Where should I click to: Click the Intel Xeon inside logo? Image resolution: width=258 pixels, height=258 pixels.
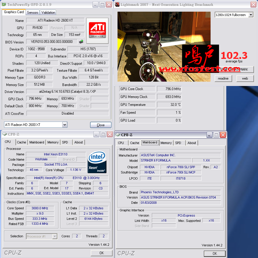click(x=97, y=162)
